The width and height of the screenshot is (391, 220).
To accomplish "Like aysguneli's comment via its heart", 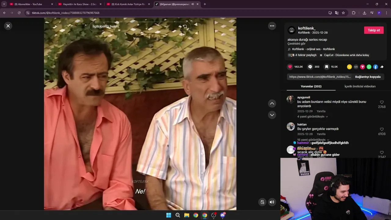I will pyautogui.click(x=382, y=102).
